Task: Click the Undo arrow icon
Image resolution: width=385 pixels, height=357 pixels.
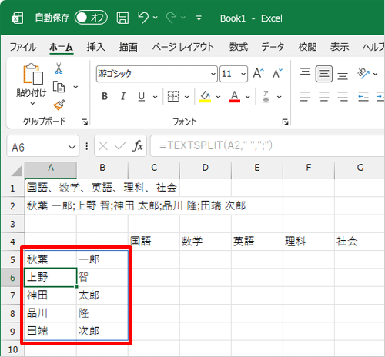Action: click(143, 18)
